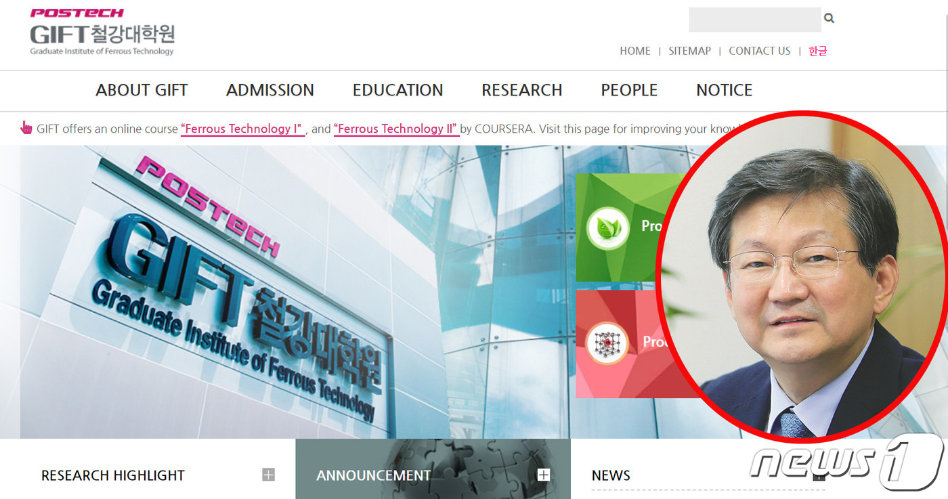
Task: Switch language to 한글
Action: 817,51
